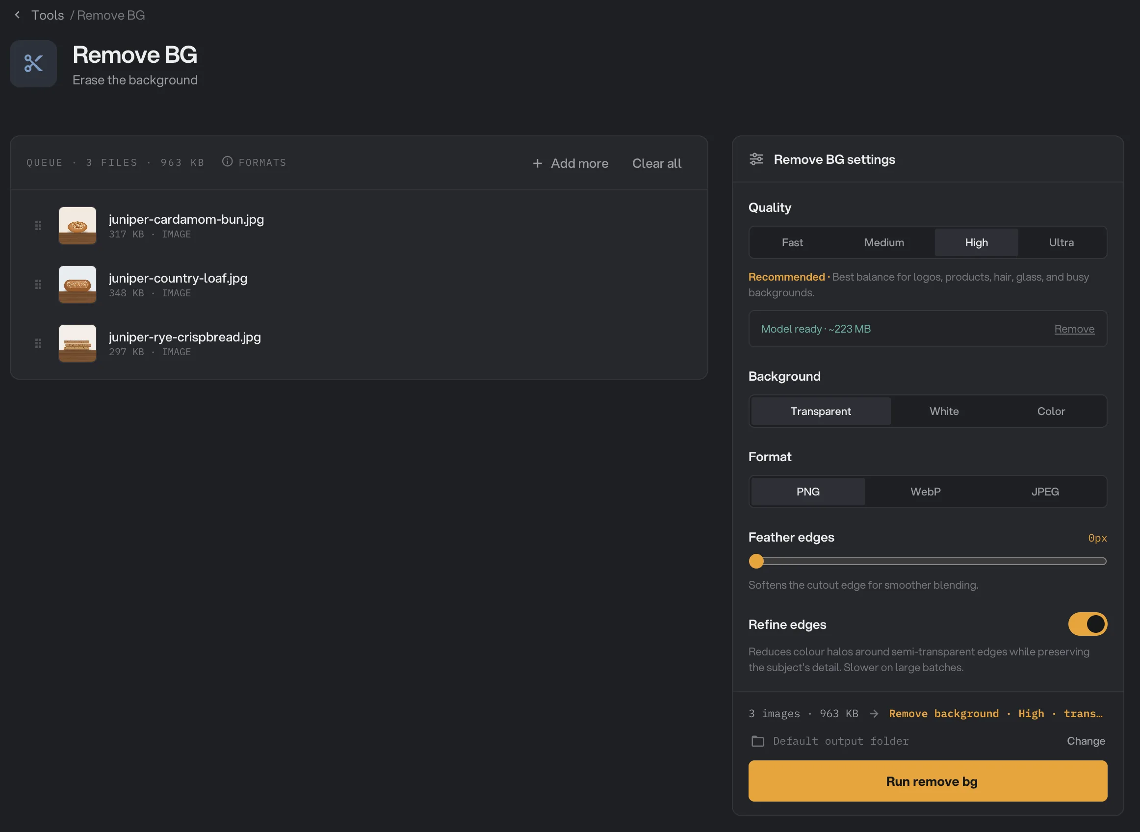The image size is (1140, 832).
Task: Click the middle of Feather edges track
Action: pyautogui.click(x=928, y=561)
